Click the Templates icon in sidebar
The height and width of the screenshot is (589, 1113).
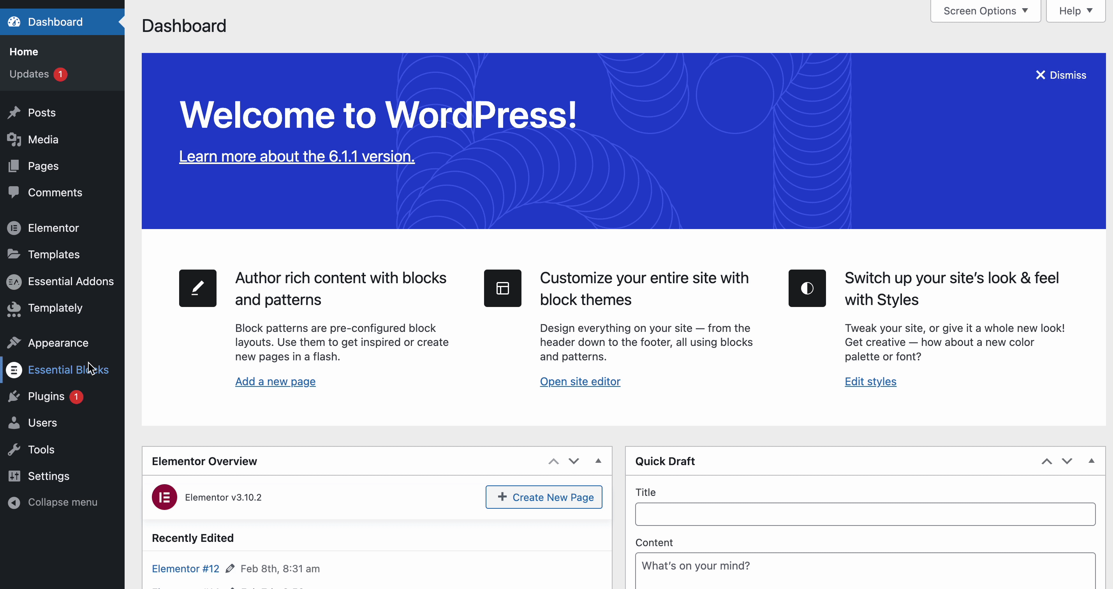point(14,254)
